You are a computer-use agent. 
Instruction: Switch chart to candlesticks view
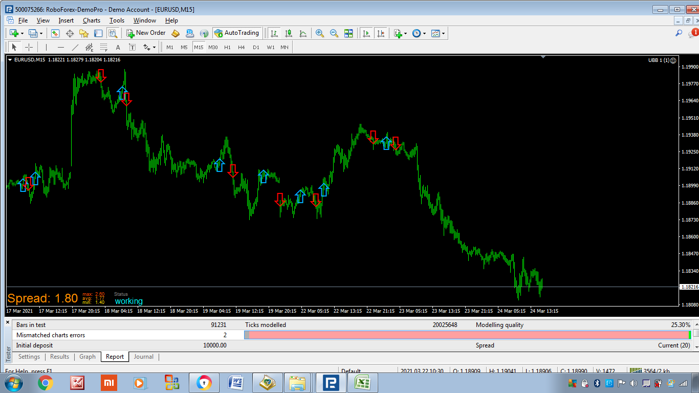pyautogui.click(x=289, y=33)
